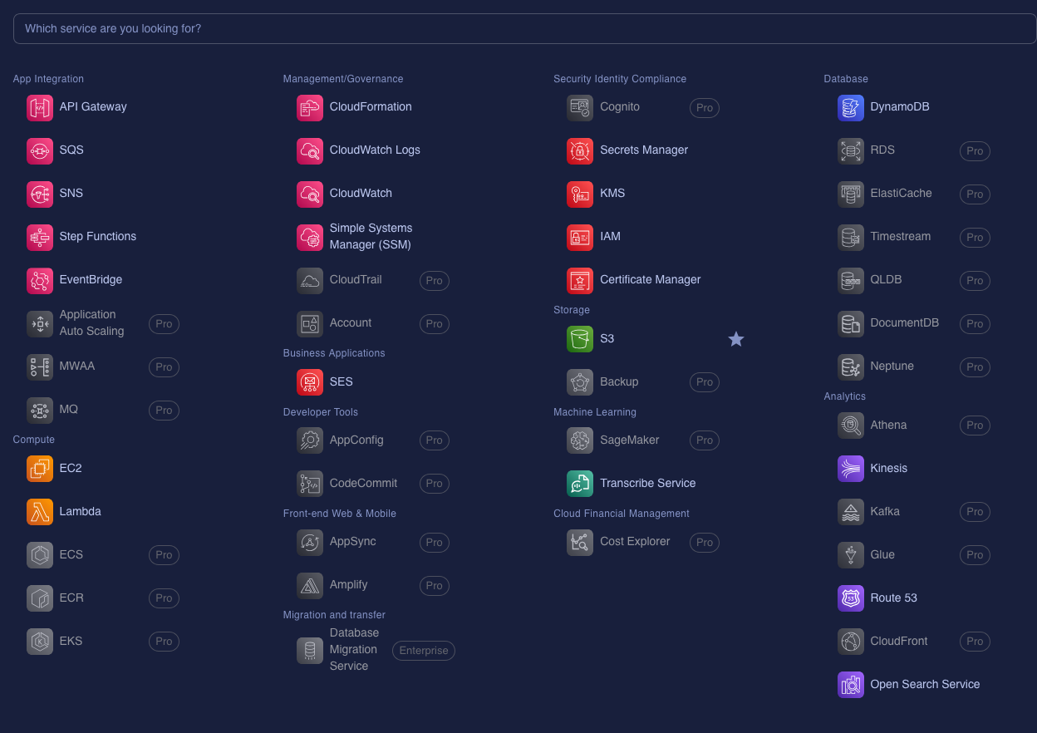Viewport: 1037px width, 733px height.
Task: Click the Enterprise badge on Database Migration Service
Action: 424,651
